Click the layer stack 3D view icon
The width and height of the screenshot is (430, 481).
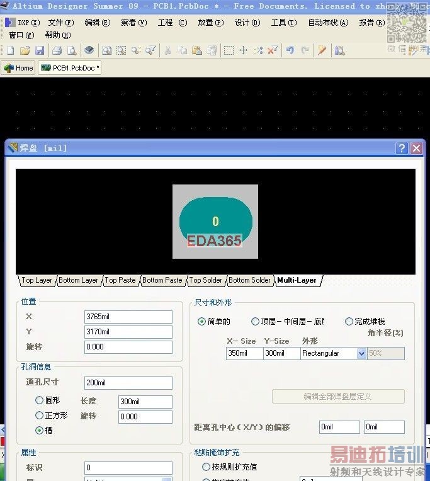coord(89,50)
